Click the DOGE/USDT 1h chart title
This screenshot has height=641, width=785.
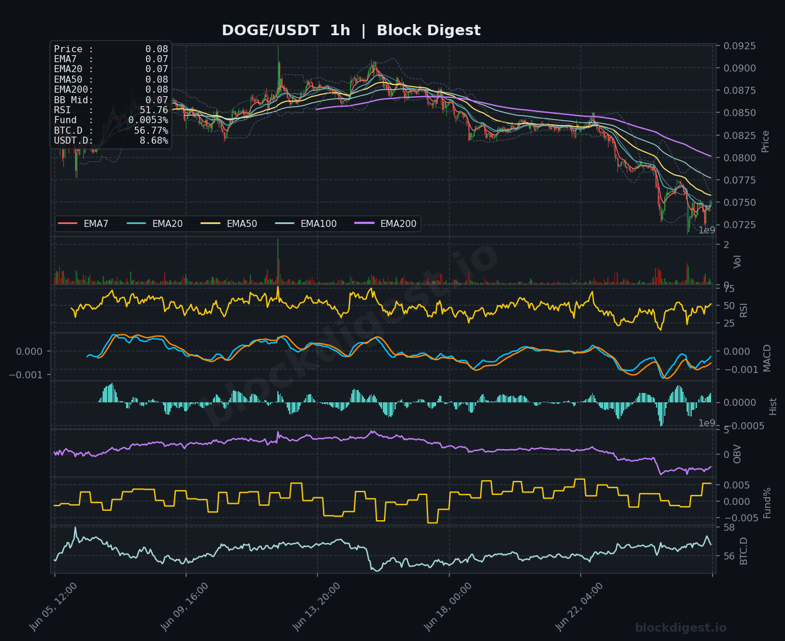click(x=351, y=30)
